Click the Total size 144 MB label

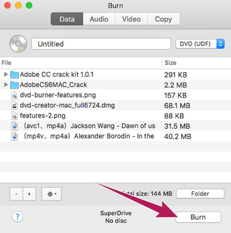147,194
